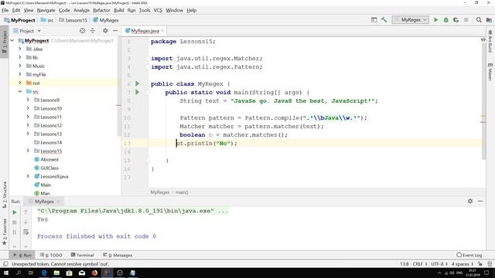Open the Ant Build side panel
Image resolution: width=495 pixels, height=278 pixels.
[490, 41]
